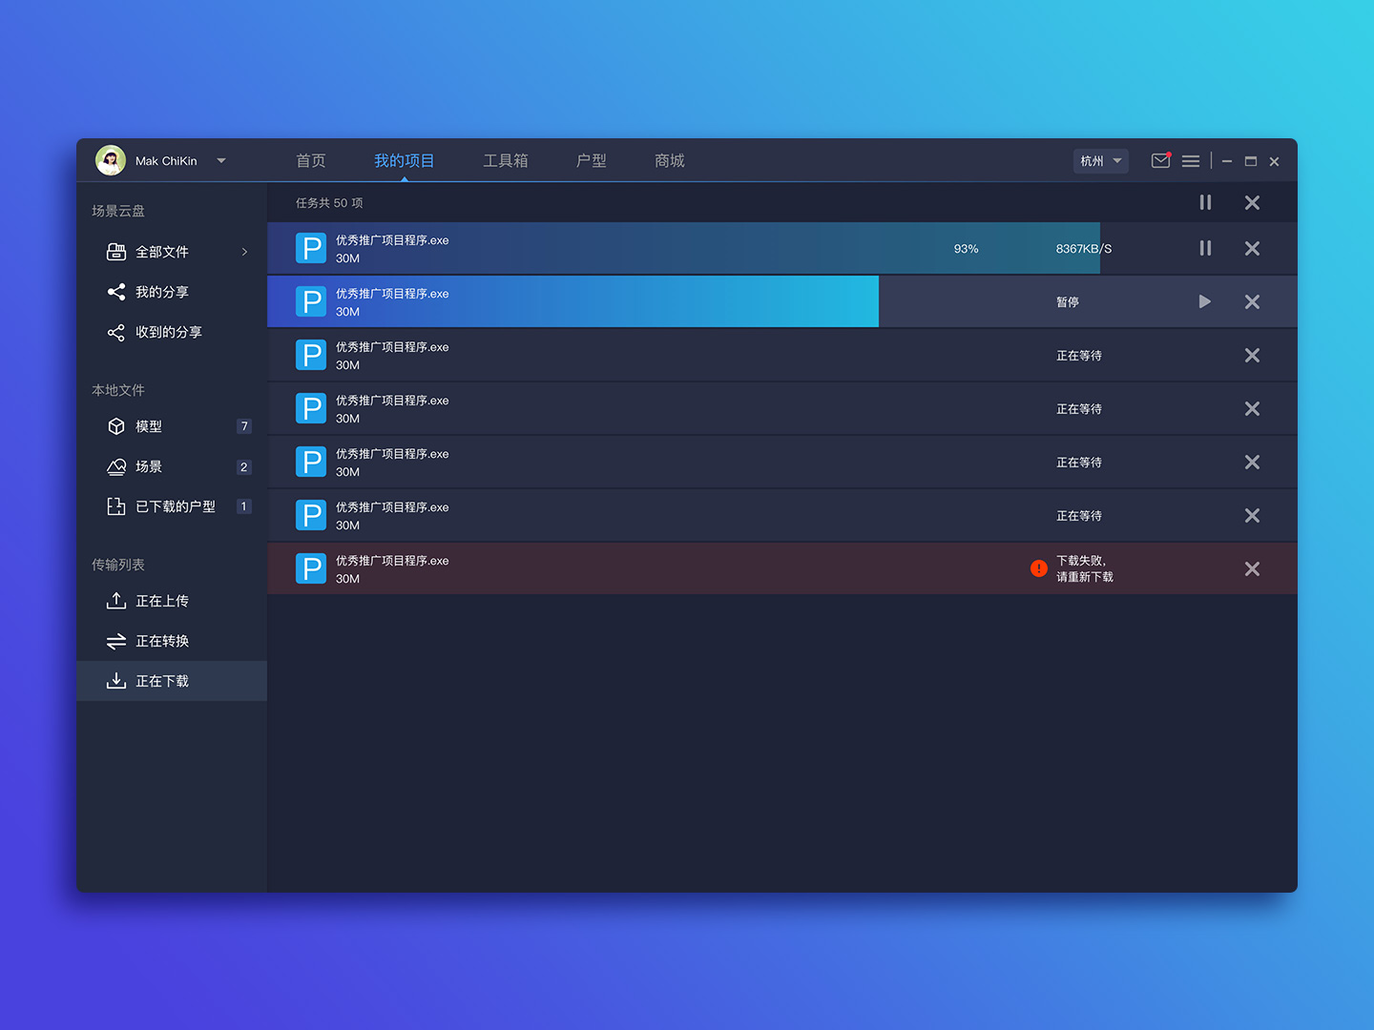Click the 暂停 status text
This screenshot has width=1374, height=1030.
pos(1068,301)
